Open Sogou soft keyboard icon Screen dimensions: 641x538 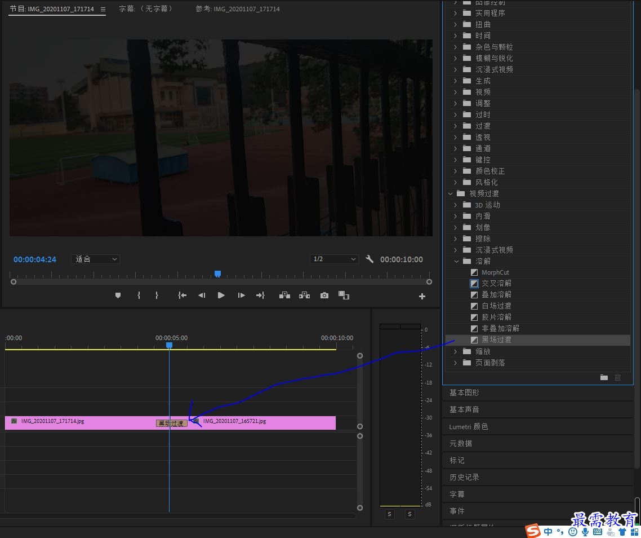tap(597, 531)
